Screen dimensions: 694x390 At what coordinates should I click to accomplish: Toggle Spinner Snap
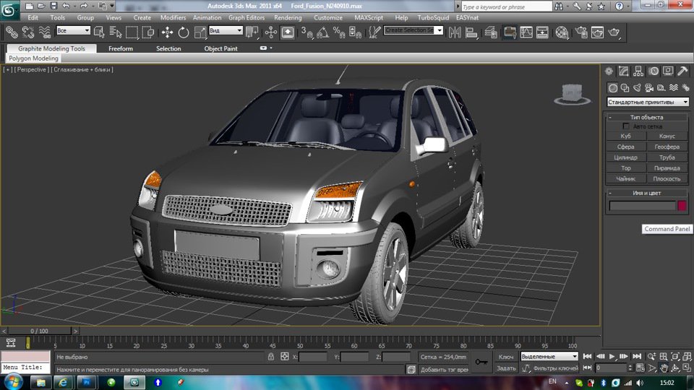coord(355,32)
